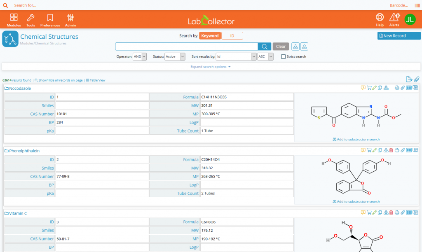View Alerts notifications

click(394, 20)
